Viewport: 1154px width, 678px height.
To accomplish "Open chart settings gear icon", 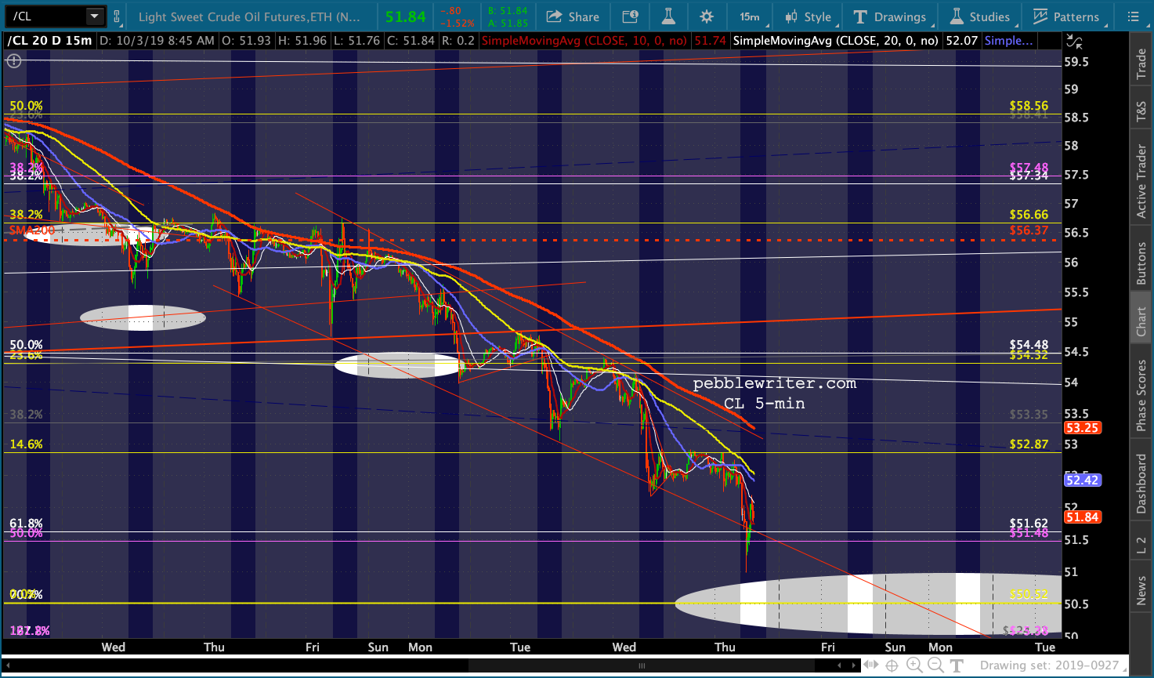I will point(707,16).
